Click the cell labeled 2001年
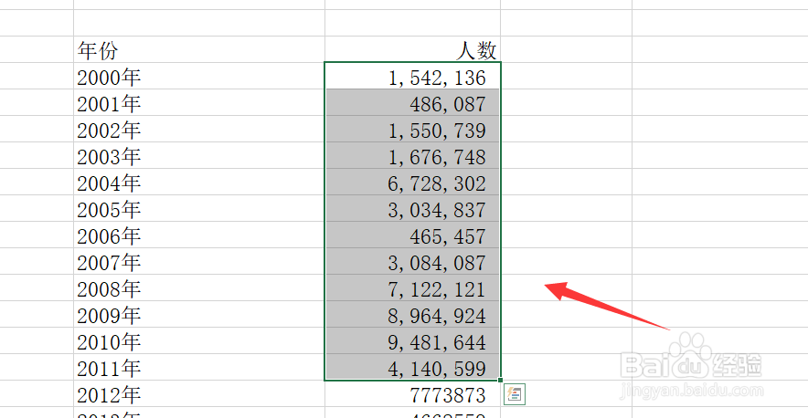 (199, 103)
